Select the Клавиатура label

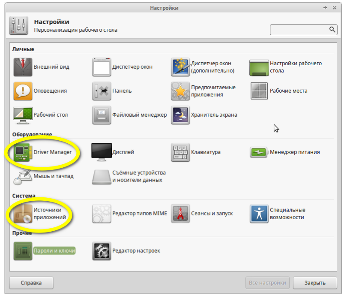coord(206,152)
